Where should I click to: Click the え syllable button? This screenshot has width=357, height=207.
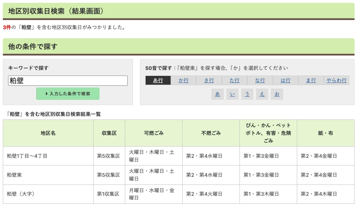[x=262, y=94]
